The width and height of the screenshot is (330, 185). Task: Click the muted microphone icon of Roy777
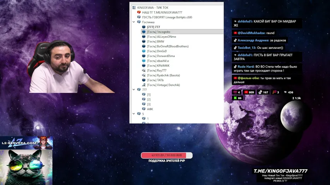tap(144, 70)
